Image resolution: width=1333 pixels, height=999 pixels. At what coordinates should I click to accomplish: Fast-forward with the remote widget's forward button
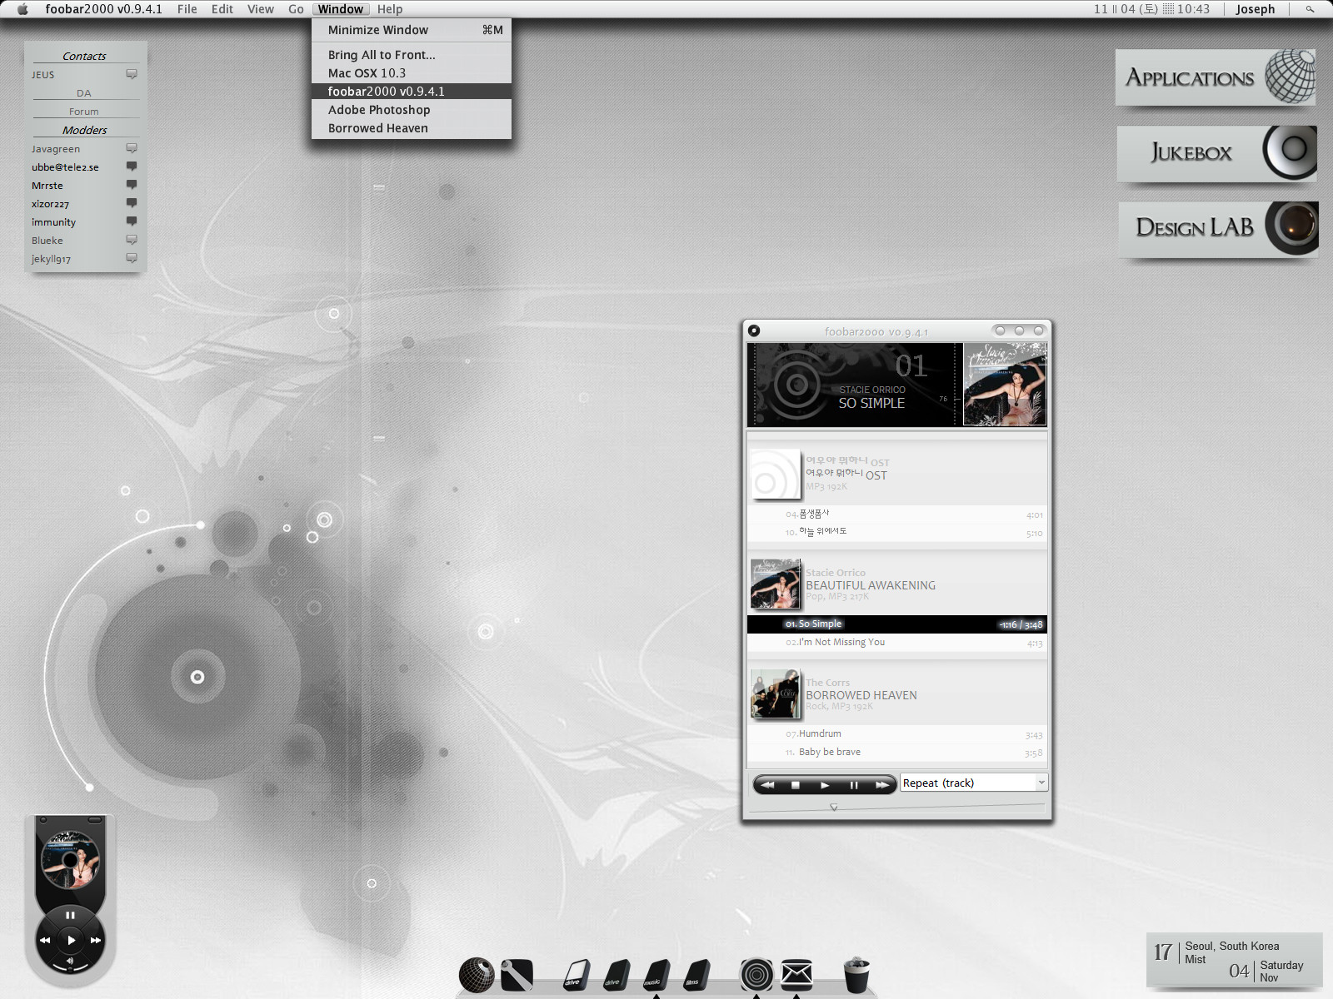(96, 940)
